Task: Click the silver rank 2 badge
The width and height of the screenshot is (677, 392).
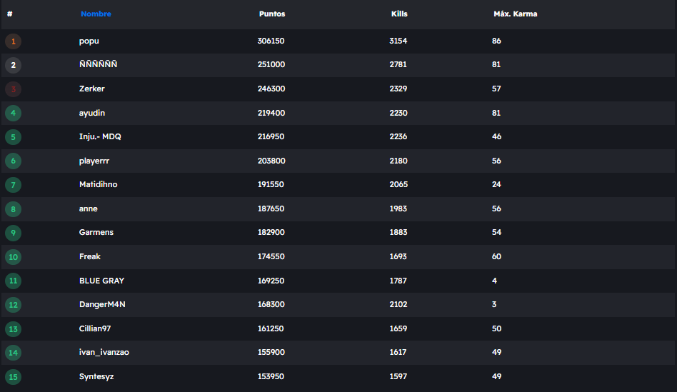Action: click(13, 66)
